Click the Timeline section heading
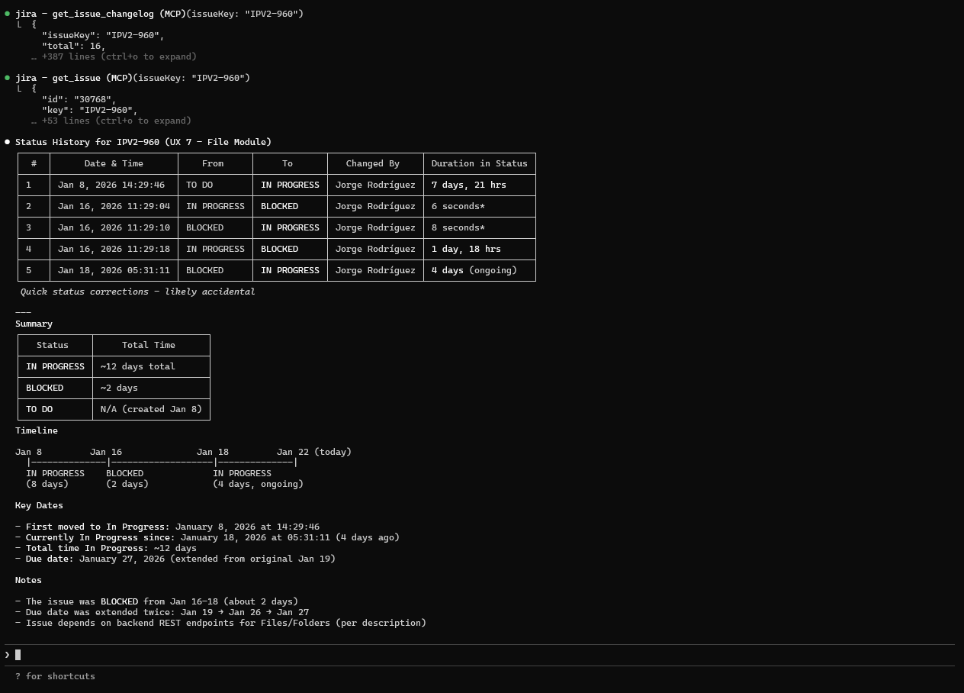Viewport: 964px width, 693px height. click(36, 430)
